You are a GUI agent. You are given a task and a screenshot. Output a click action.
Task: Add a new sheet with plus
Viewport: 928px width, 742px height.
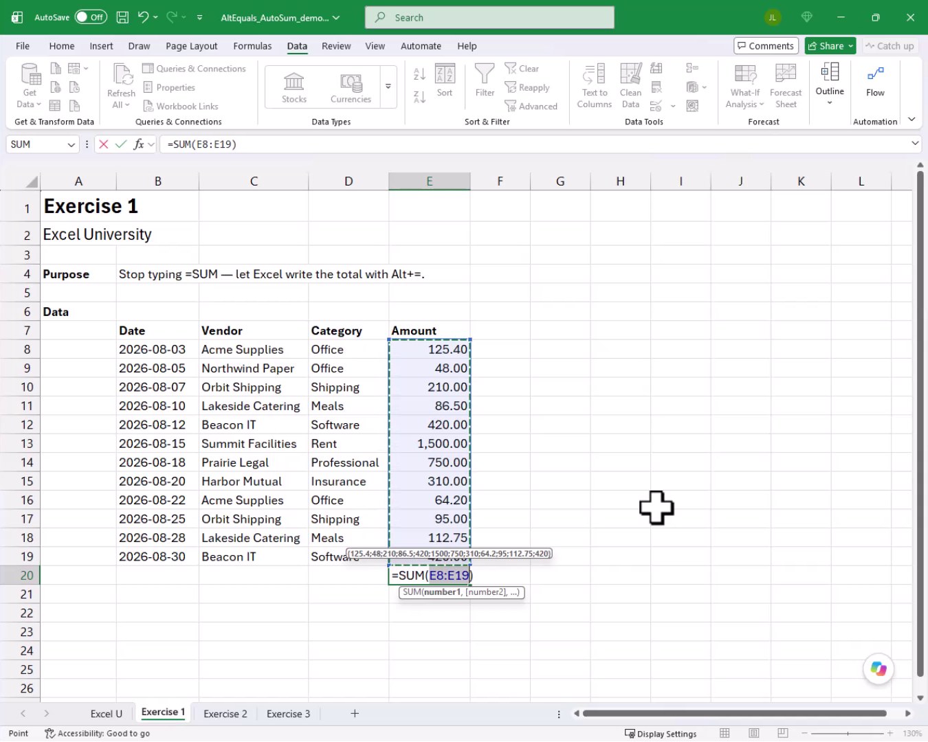[x=355, y=714]
